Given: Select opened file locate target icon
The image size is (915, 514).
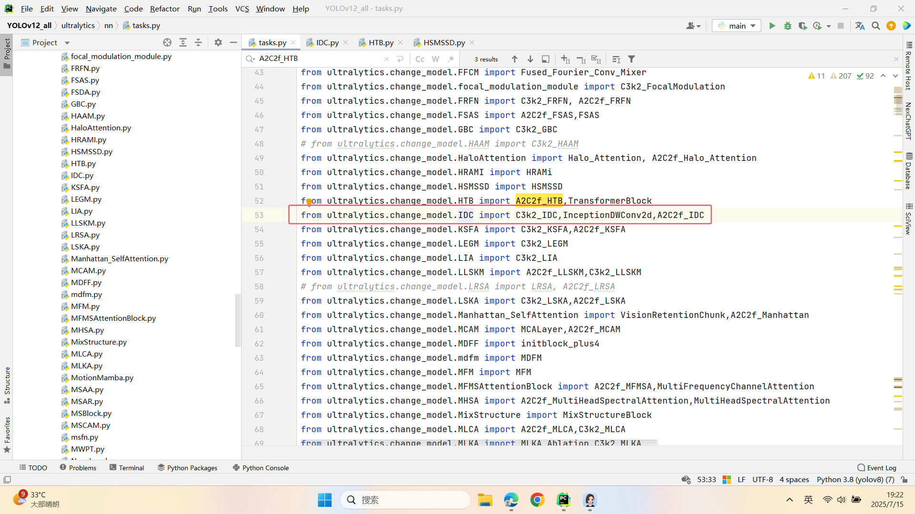Looking at the screenshot, I should [x=167, y=42].
